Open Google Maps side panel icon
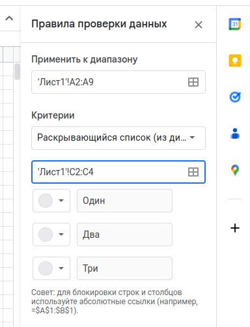This screenshot has height=327, width=250. (x=235, y=170)
